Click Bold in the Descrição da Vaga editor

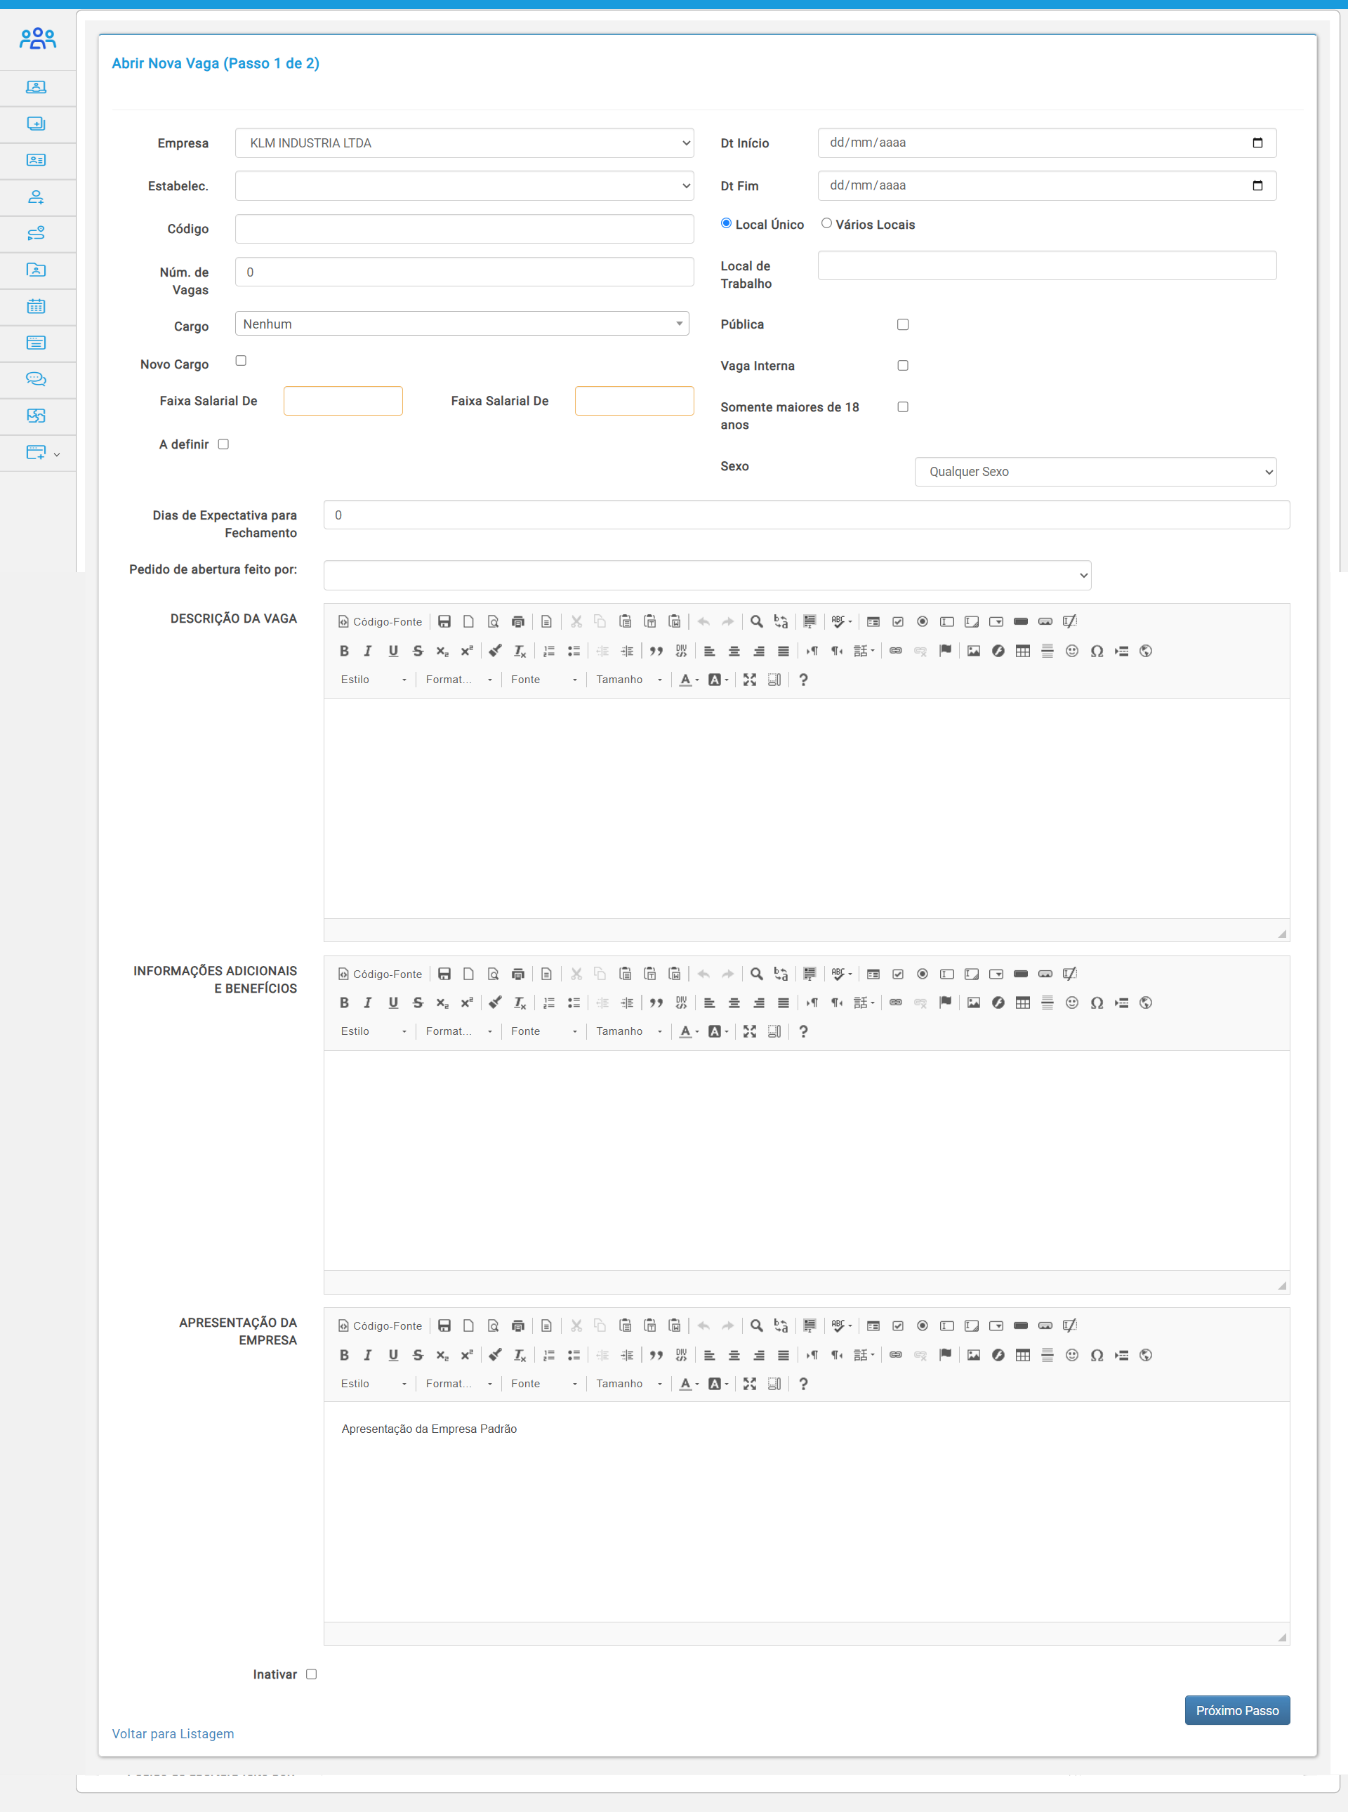[x=343, y=651]
